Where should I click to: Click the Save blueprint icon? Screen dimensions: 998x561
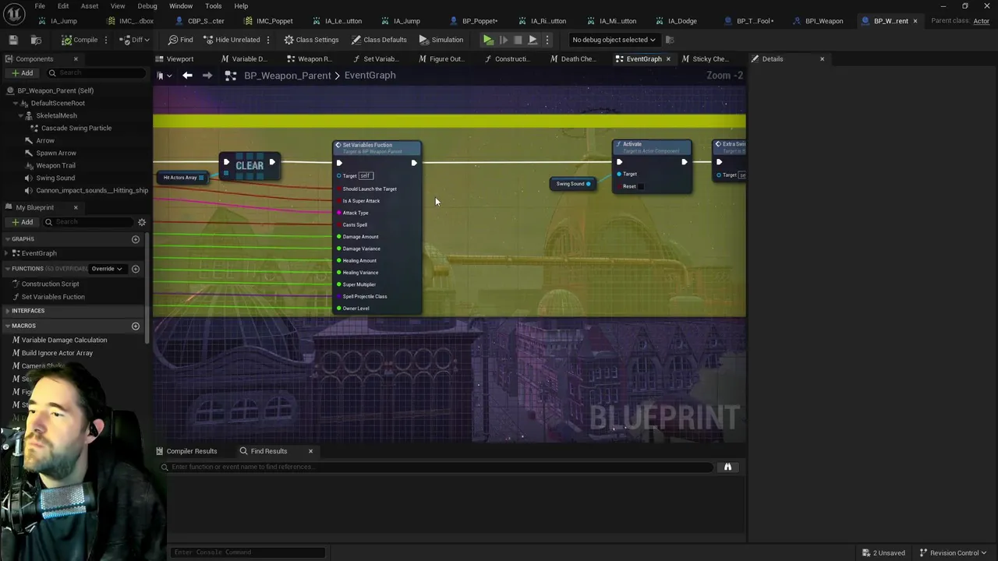pyautogui.click(x=13, y=40)
